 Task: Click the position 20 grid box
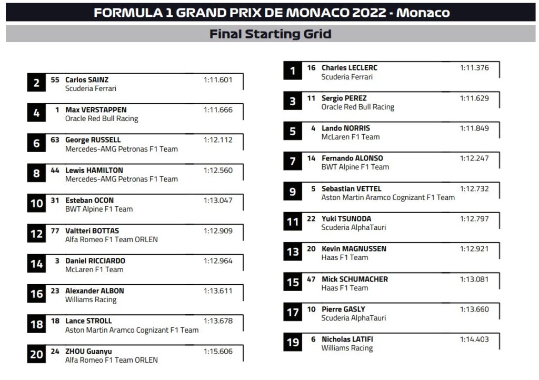point(36,355)
